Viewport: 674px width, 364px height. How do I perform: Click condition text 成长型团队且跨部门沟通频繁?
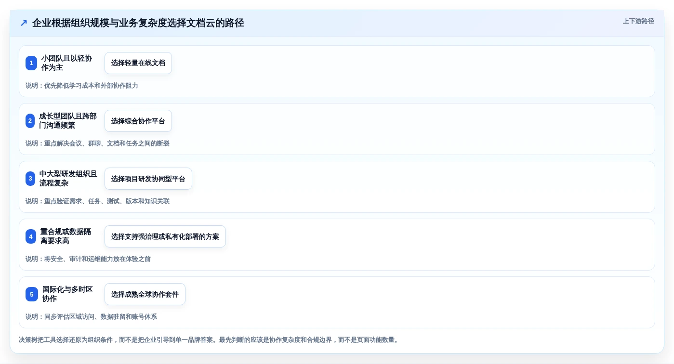pos(68,121)
